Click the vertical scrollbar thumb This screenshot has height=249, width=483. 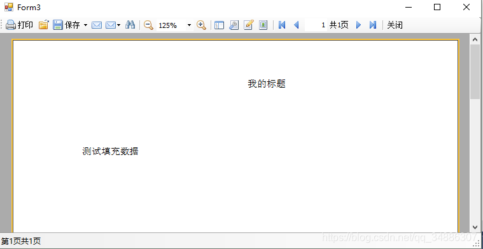coord(475,72)
